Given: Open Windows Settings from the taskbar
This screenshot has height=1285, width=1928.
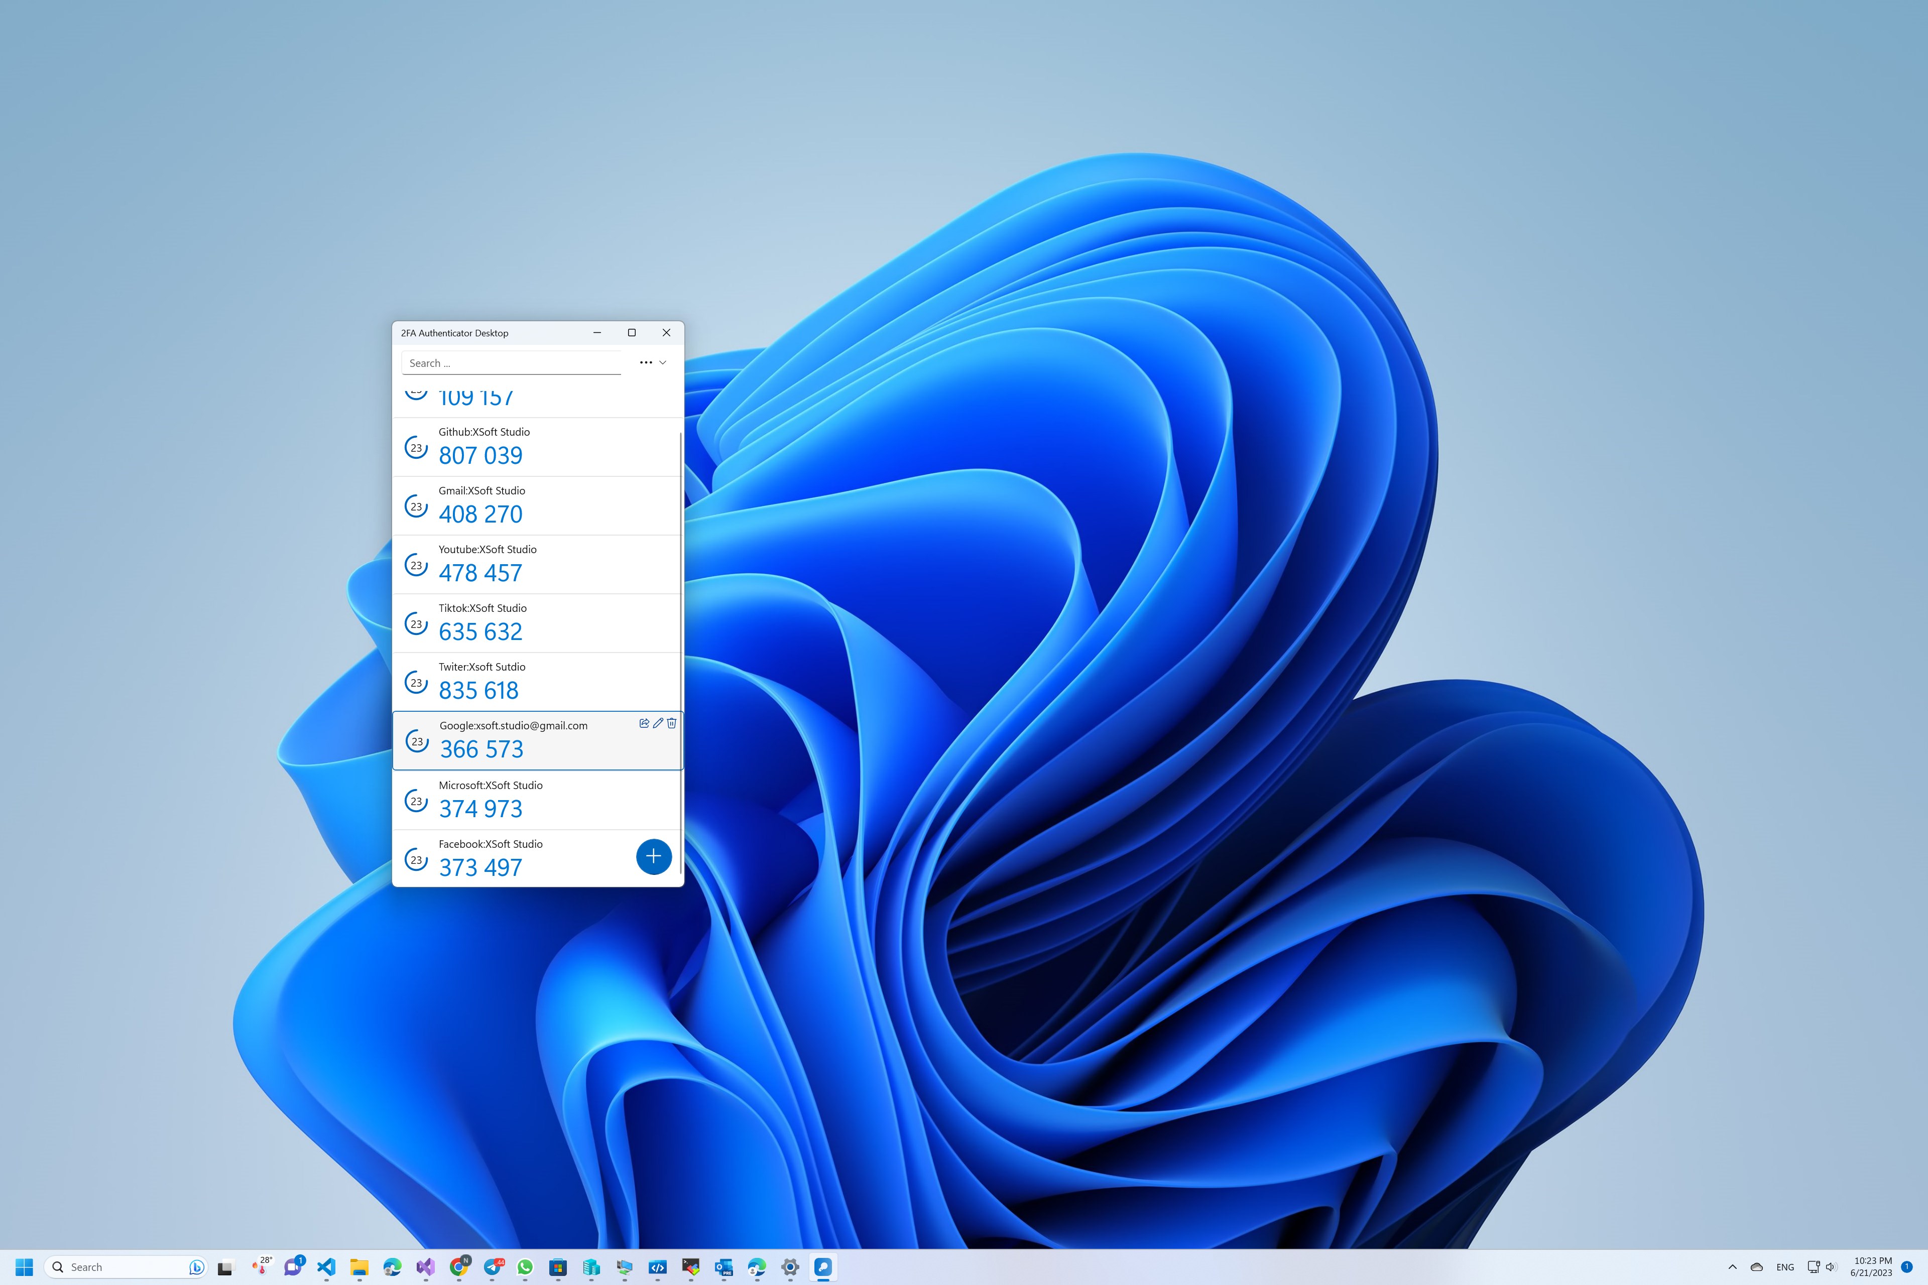Looking at the screenshot, I should pyautogui.click(x=789, y=1267).
